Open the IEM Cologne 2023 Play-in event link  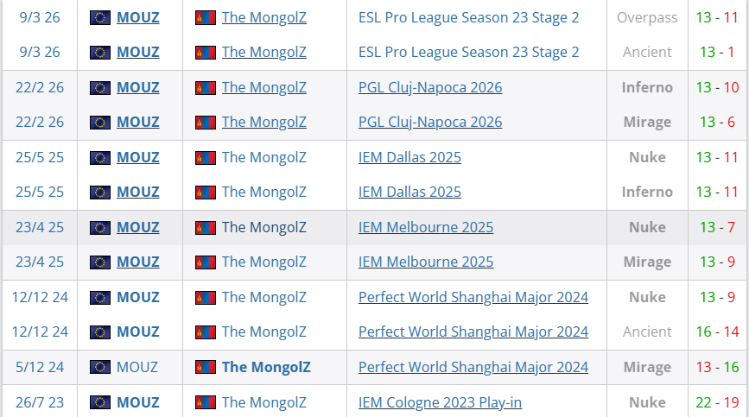[440, 401]
